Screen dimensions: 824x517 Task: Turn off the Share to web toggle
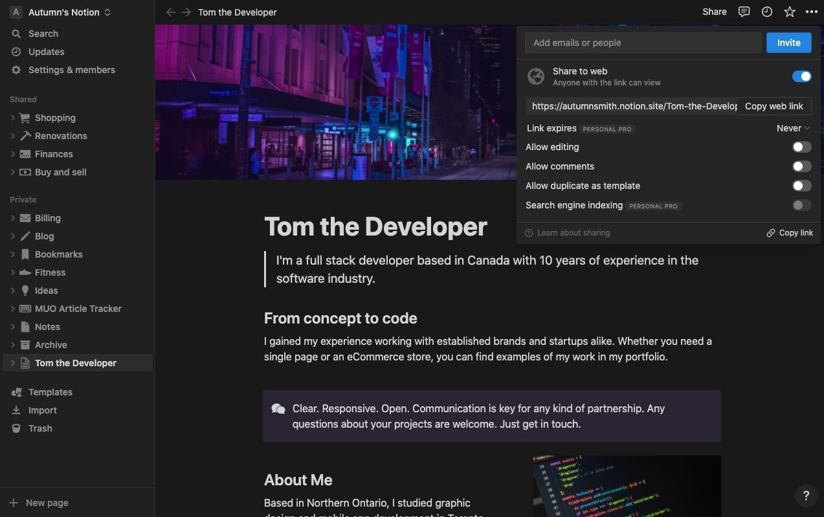tap(801, 76)
